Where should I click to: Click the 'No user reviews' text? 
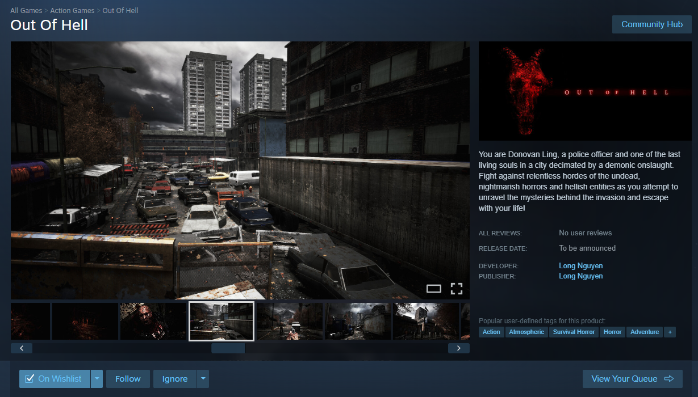tap(586, 233)
